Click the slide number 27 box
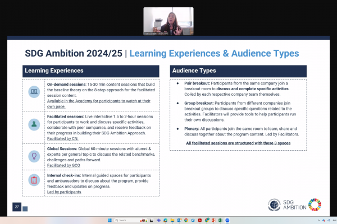 point(17,207)
